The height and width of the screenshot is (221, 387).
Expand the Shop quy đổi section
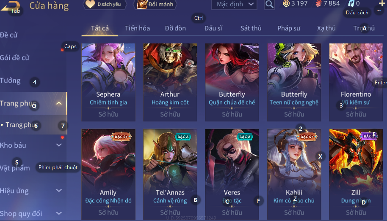pos(59,213)
